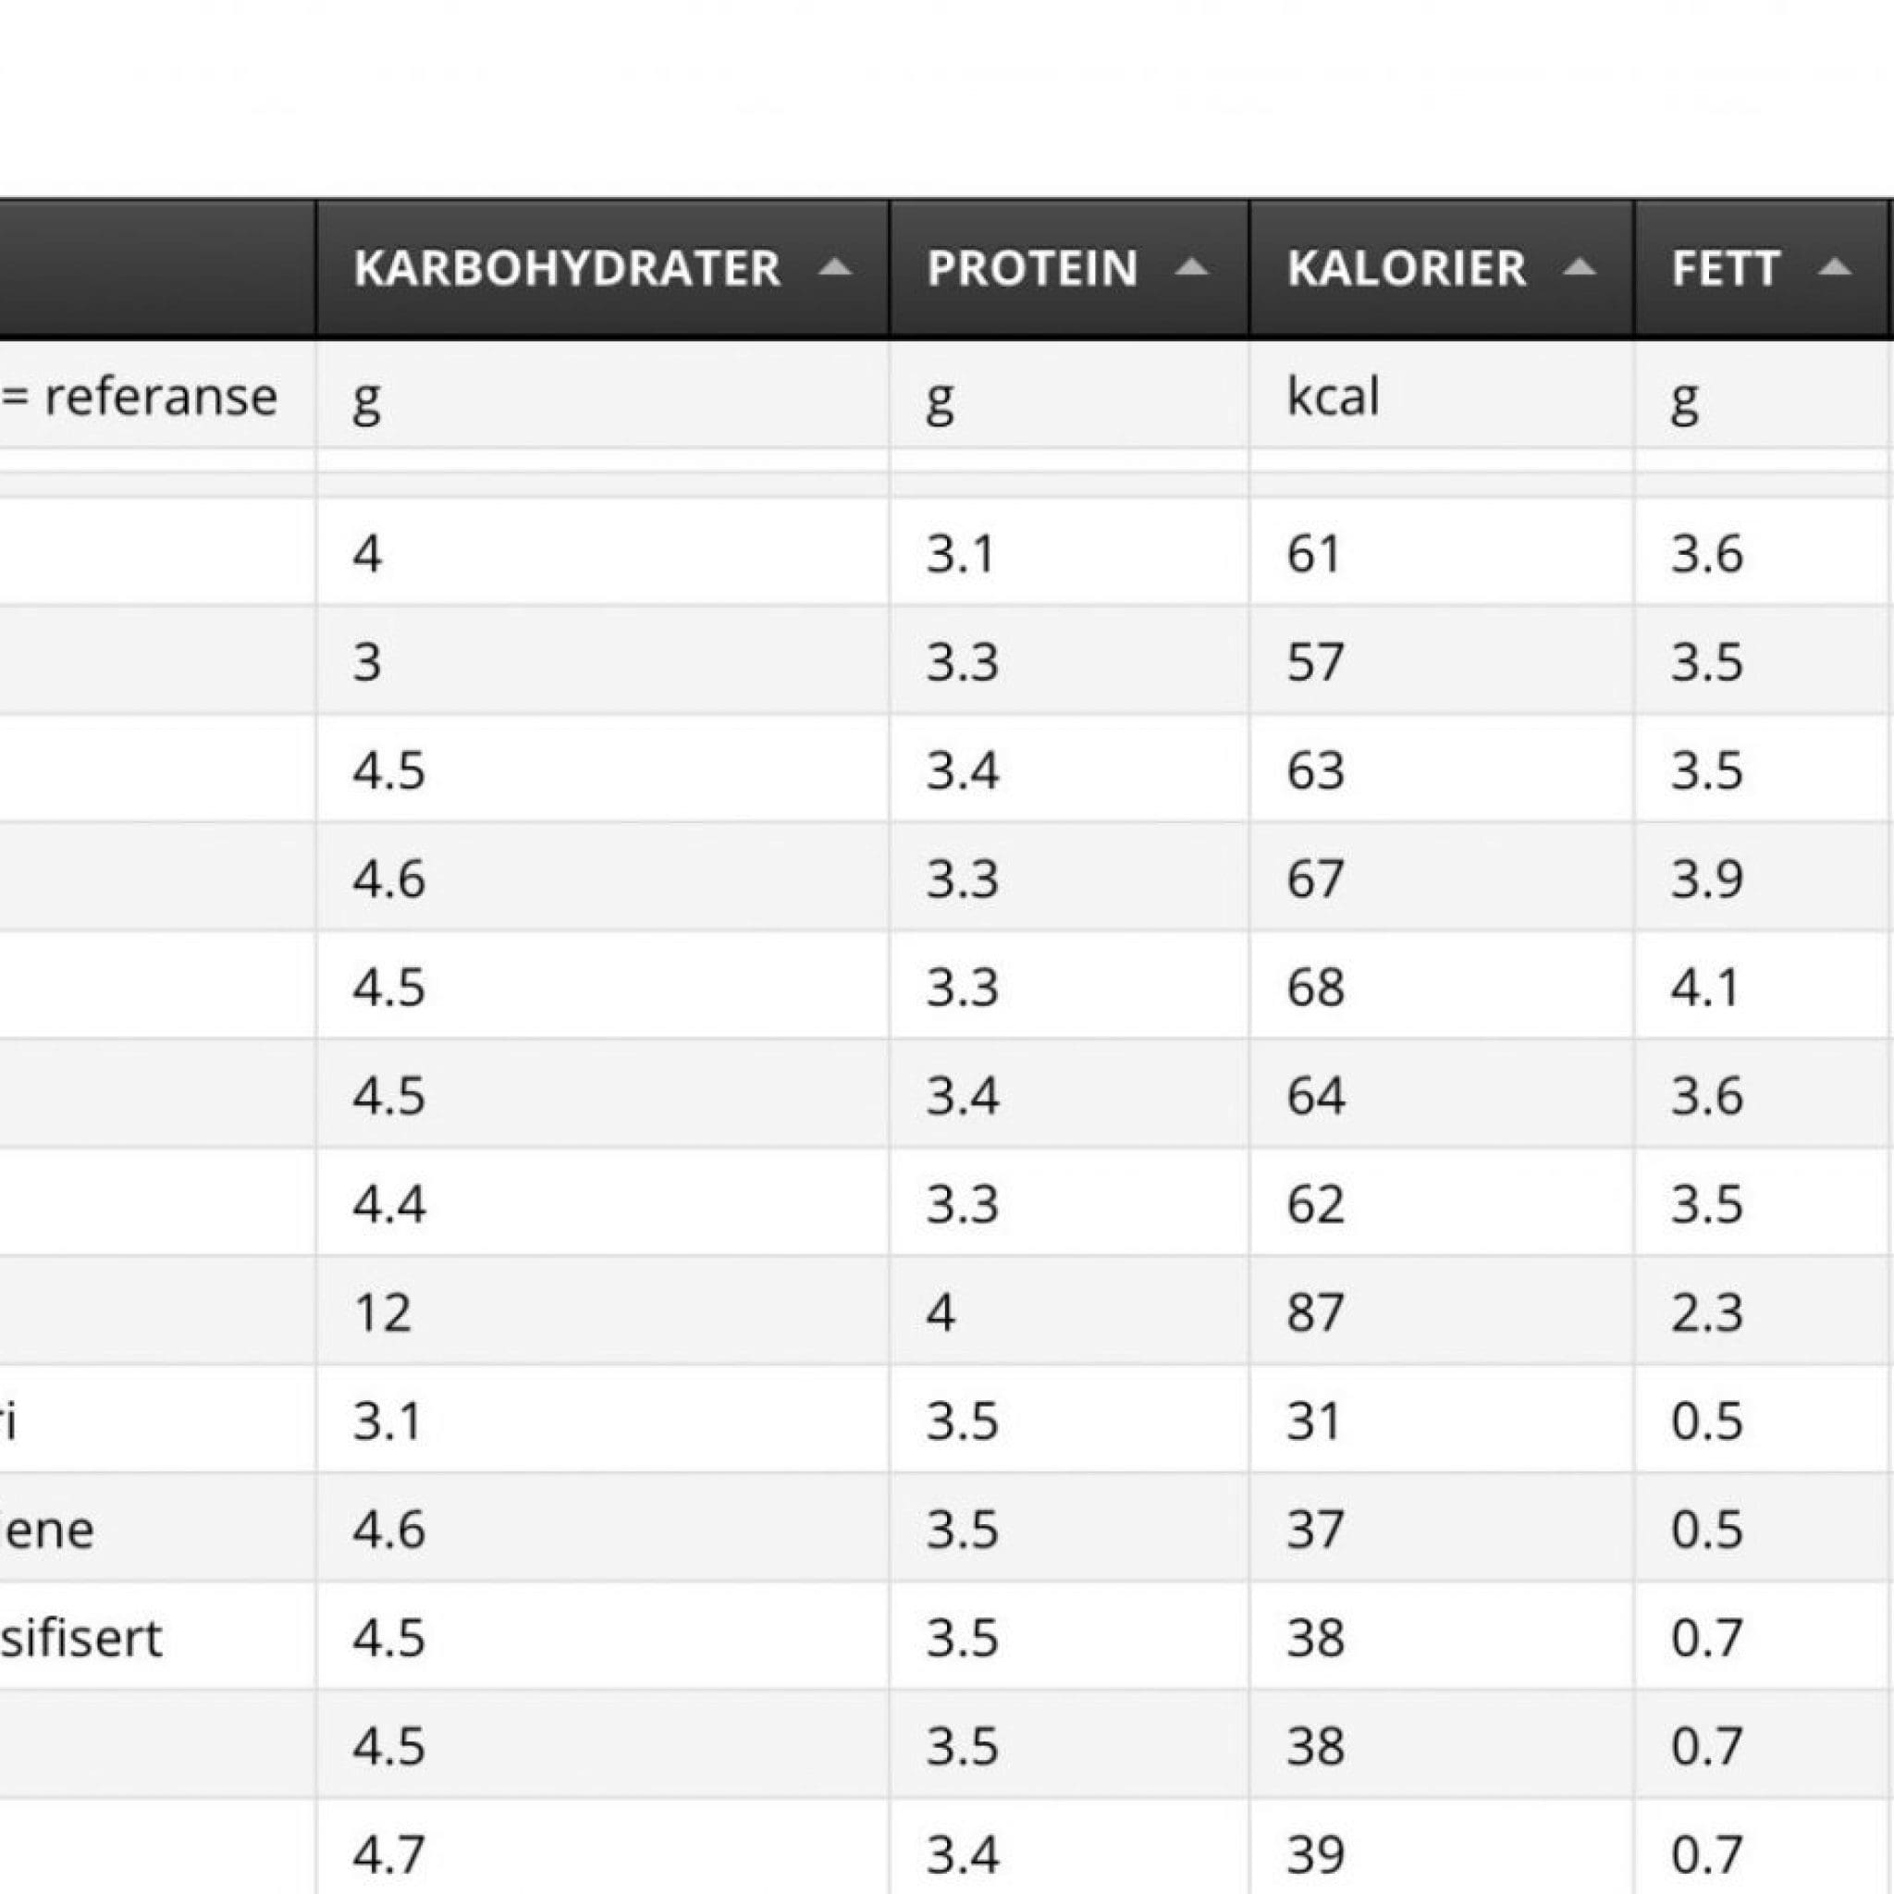Toggle the KALORIER column sort arrow
1894x1894 pixels.
1579,266
